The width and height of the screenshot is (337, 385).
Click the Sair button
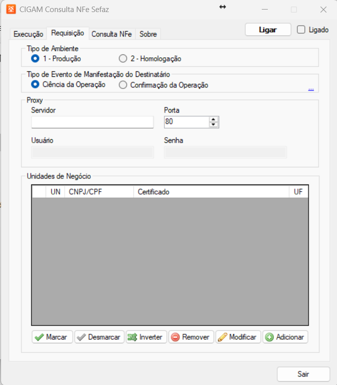(x=303, y=374)
